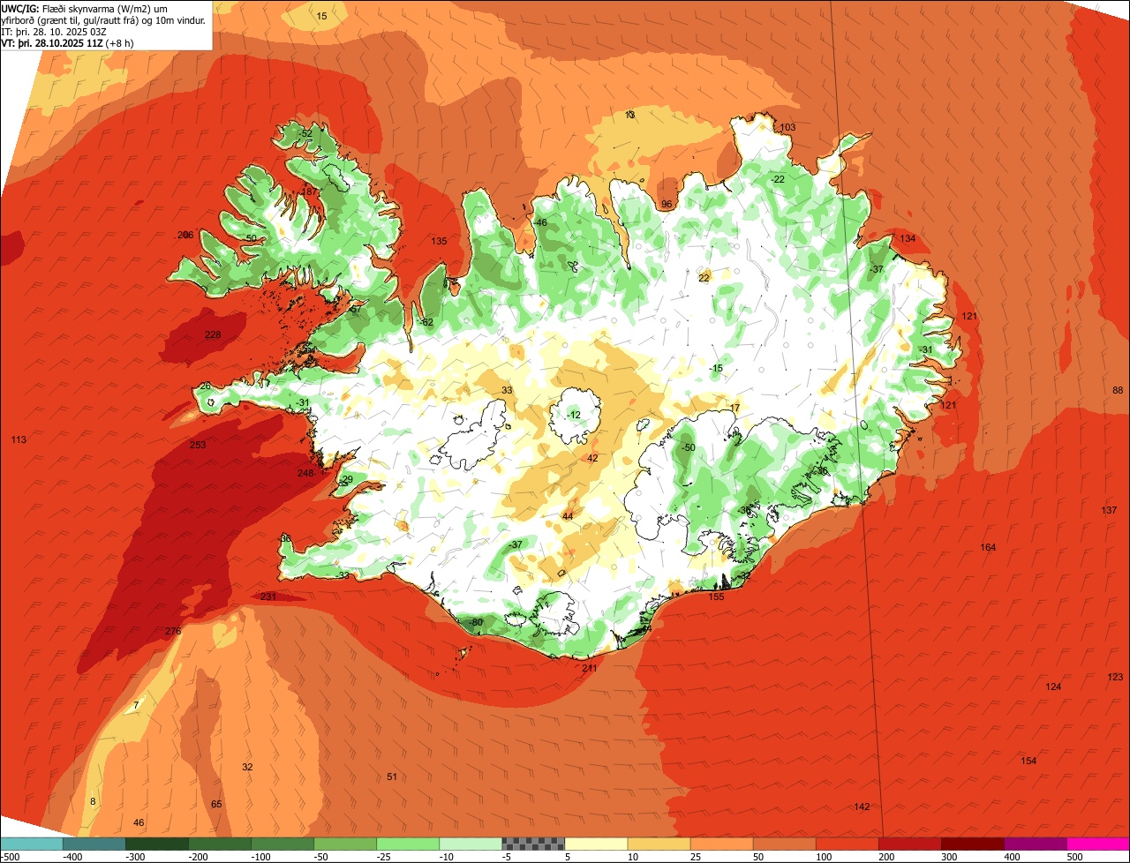Select the value 135 in the northwest bay

click(x=439, y=241)
